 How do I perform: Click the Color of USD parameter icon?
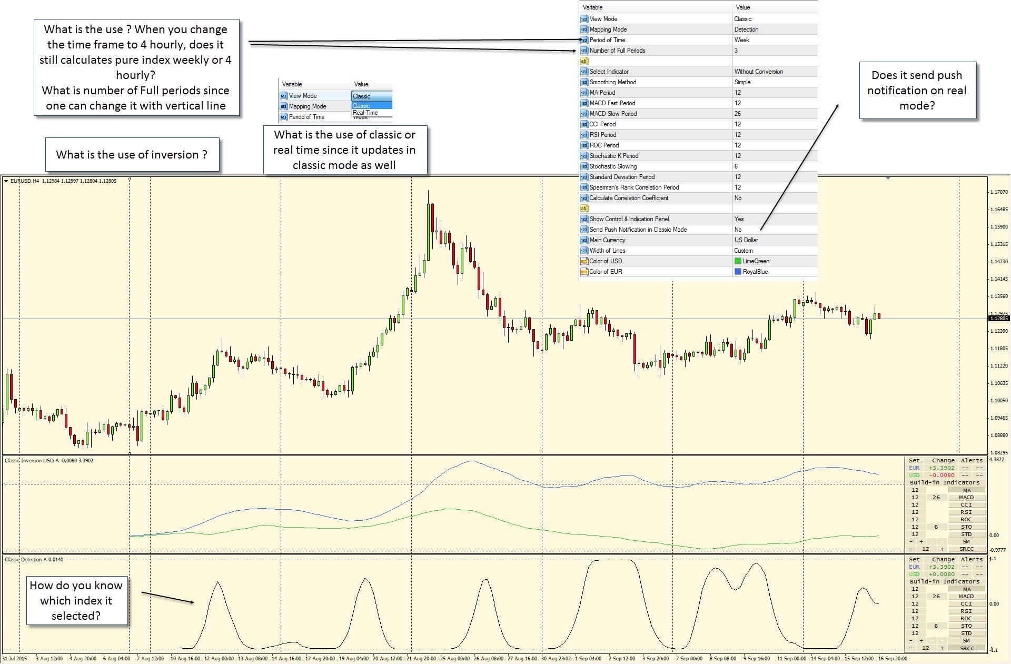pos(584,261)
